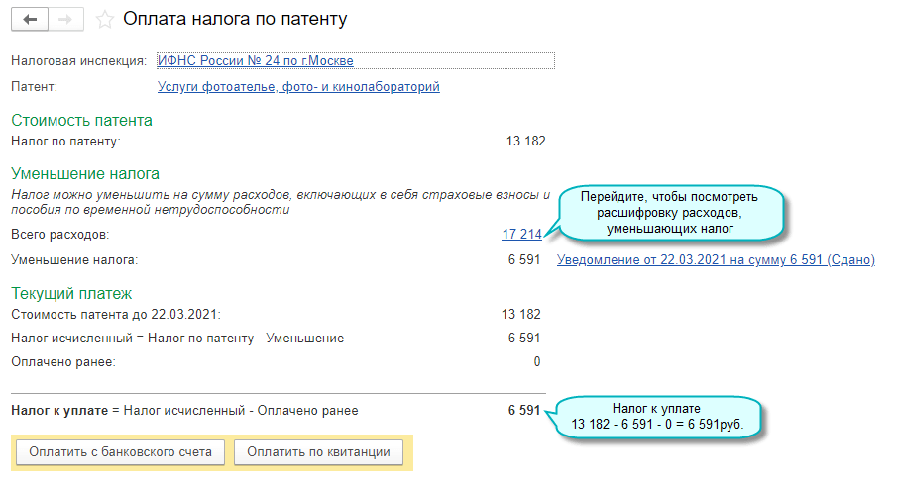This screenshot has width=899, height=484.
Task: Click the Налог по патенту amount 13 182
Action: click(x=525, y=142)
